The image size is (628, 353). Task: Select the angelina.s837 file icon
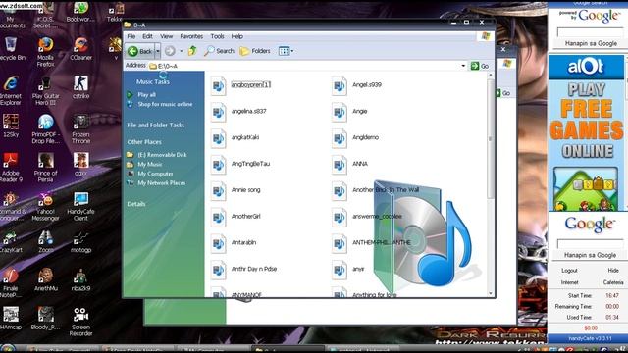tap(218, 113)
